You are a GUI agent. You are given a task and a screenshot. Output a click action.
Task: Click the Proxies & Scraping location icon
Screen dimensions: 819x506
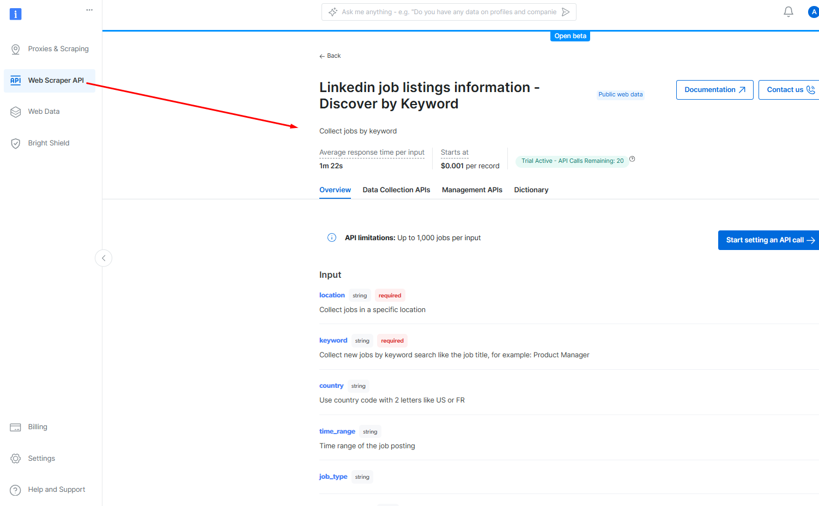pos(16,49)
